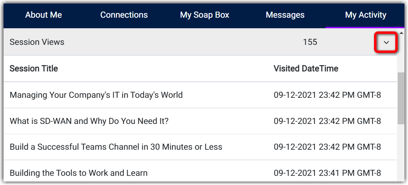This screenshot has width=408, height=185.
Task: Click the Session Views header label
Action: (x=37, y=42)
